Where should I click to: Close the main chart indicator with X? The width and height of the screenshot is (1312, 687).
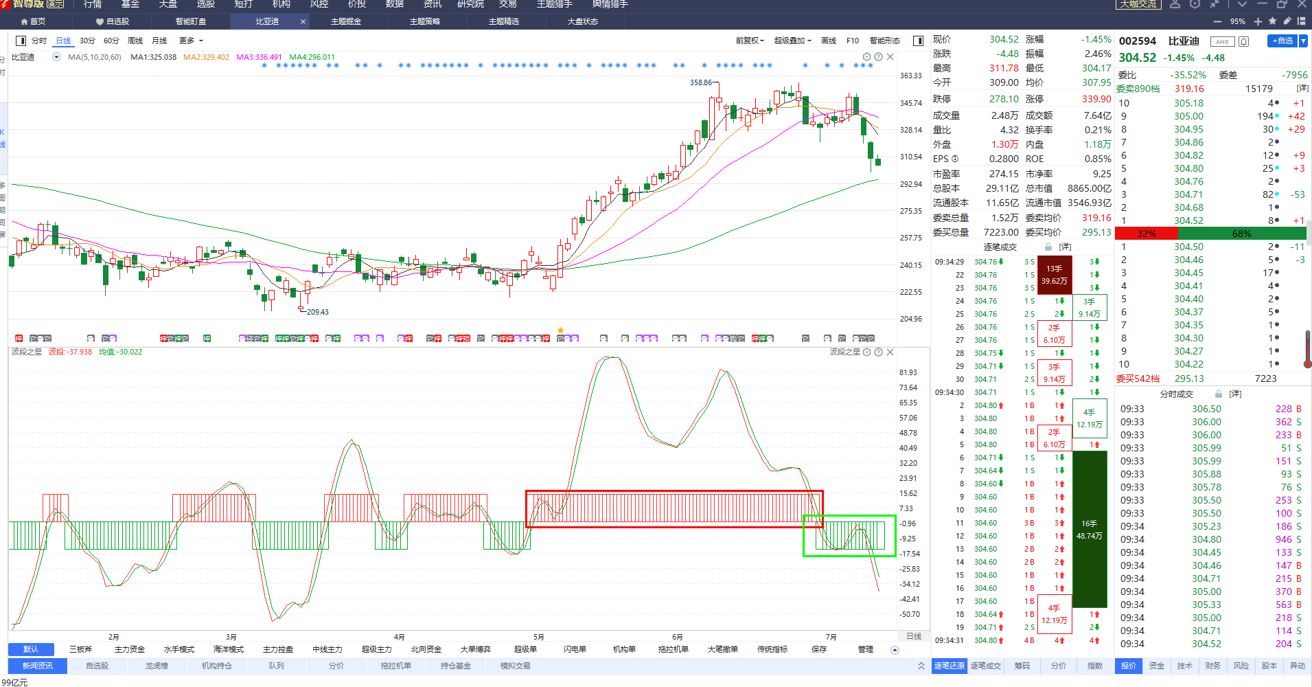point(890,57)
